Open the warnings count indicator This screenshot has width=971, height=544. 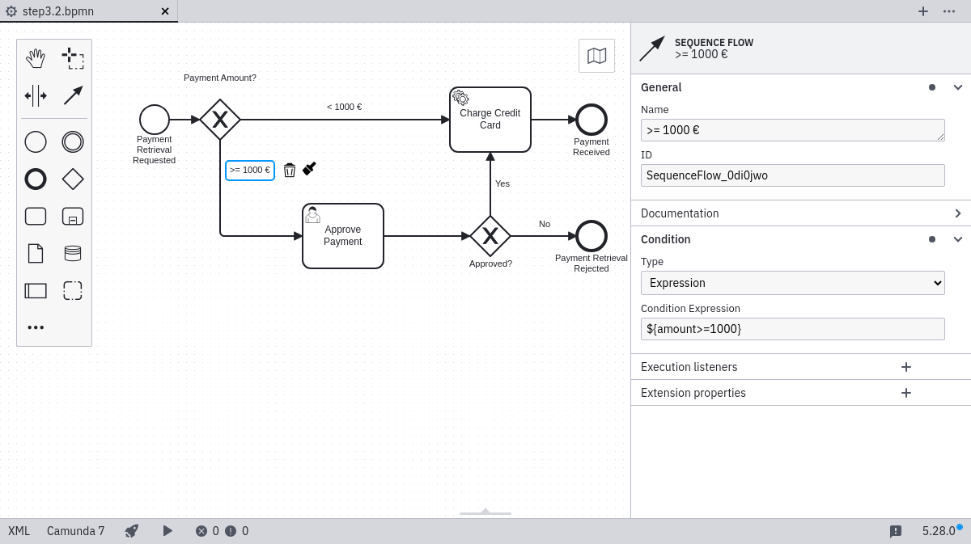point(236,531)
